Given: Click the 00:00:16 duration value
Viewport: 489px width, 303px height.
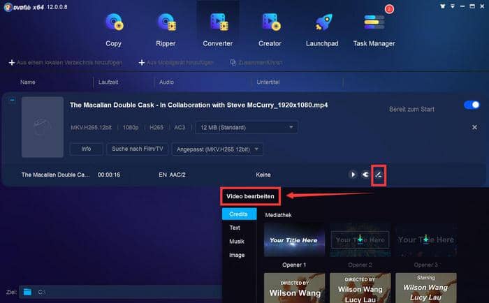Looking at the screenshot, I should [109, 175].
